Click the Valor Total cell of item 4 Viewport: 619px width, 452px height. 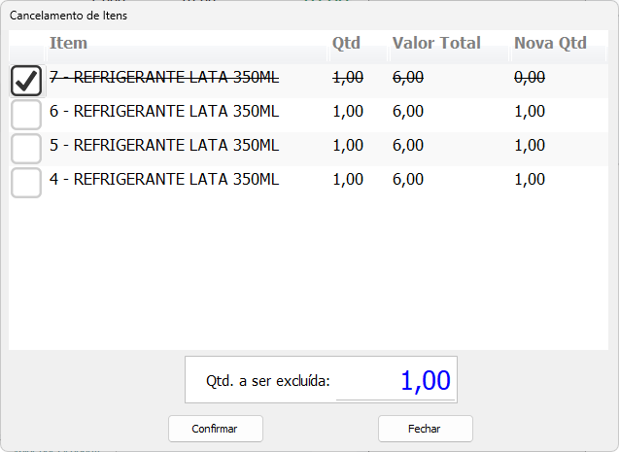coord(407,180)
